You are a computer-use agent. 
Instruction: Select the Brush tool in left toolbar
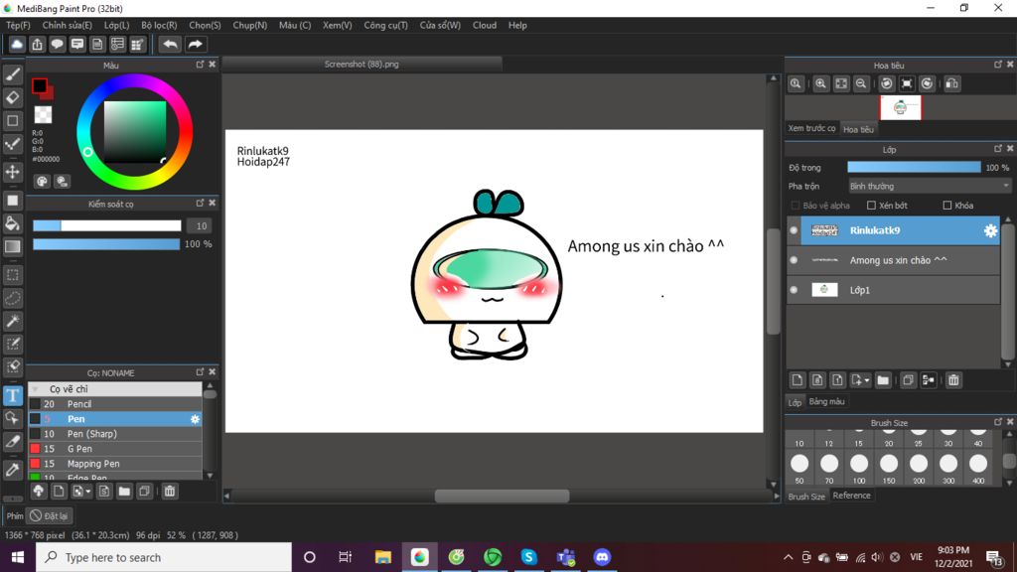click(x=12, y=74)
